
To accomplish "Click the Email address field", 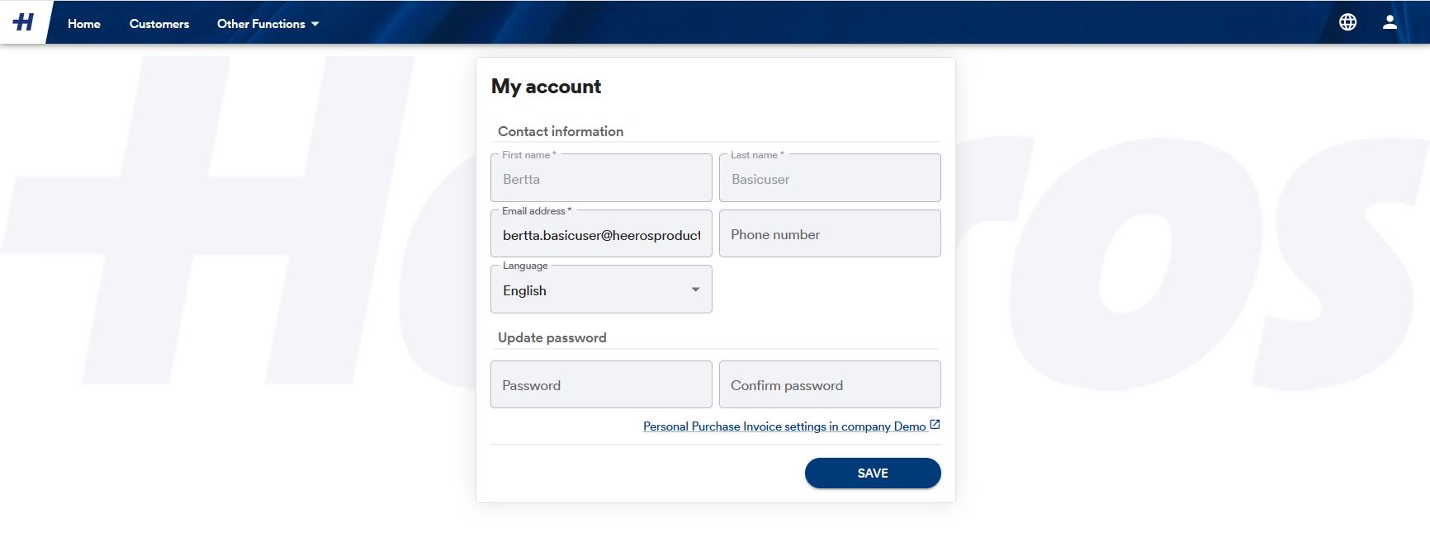I will 601,233.
